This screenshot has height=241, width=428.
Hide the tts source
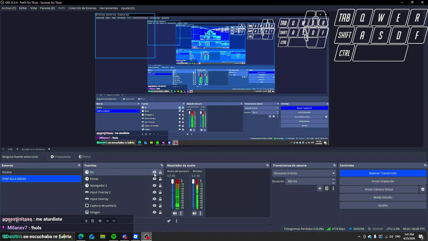click(154, 172)
